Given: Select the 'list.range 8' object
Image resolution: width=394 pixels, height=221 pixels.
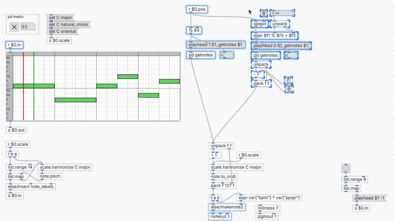Looking at the screenshot, I should click(x=355, y=180).
